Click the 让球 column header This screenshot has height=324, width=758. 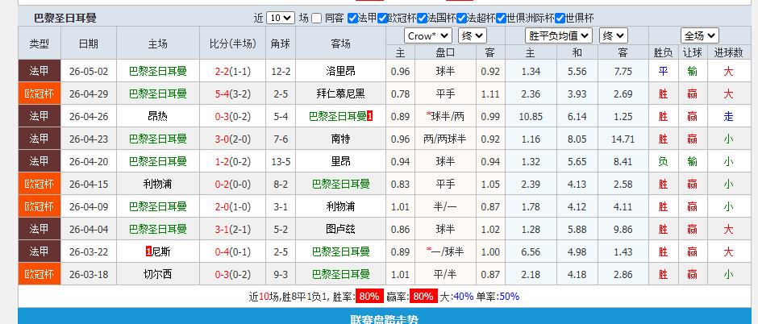[x=692, y=52]
